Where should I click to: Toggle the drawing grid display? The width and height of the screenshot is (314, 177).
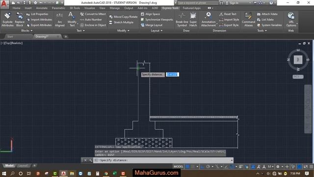pos(187,167)
